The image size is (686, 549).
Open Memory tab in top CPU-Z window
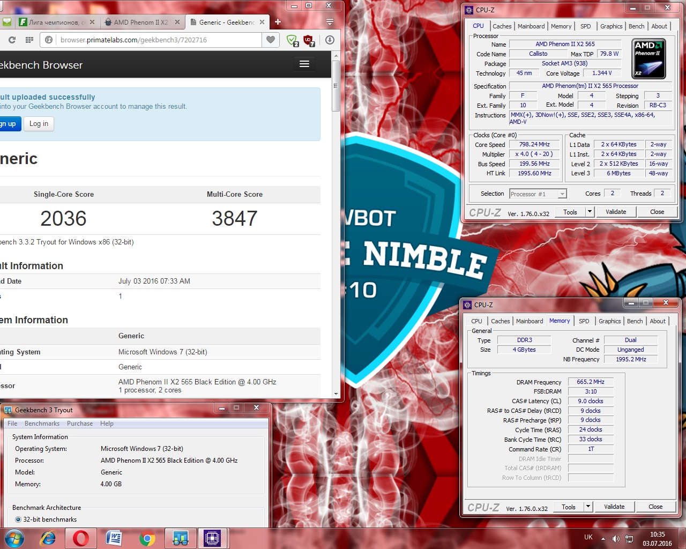[561, 26]
